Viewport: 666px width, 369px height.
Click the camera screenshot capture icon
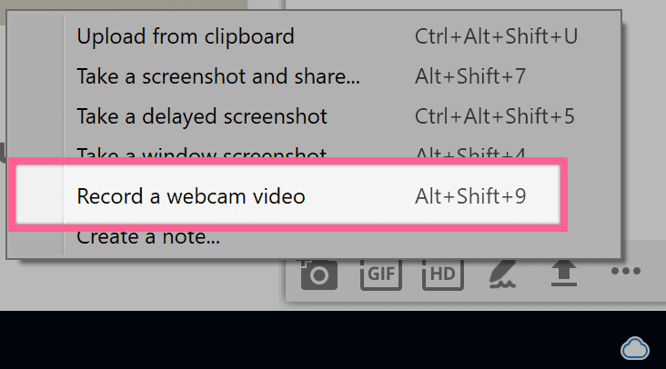(x=319, y=273)
